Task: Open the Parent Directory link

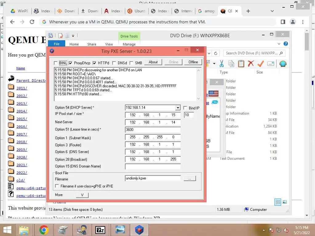Action: 31,81
